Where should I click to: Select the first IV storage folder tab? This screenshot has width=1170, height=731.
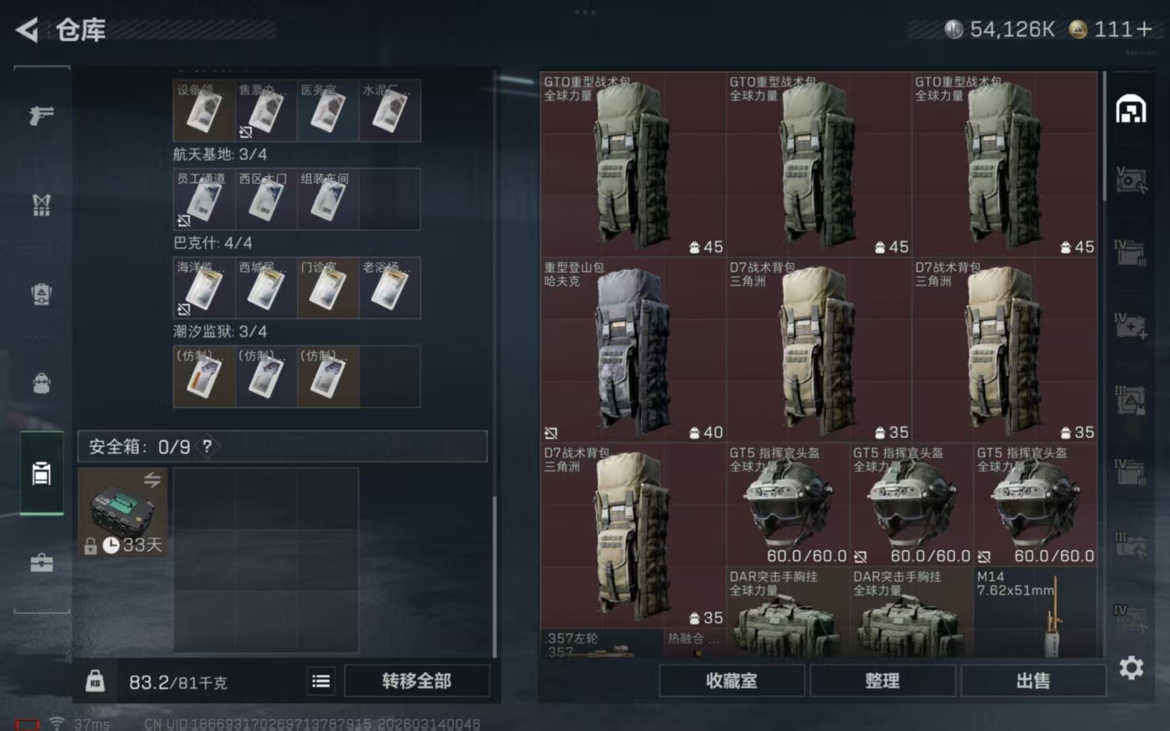pyautogui.click(x=1131, y=252)
